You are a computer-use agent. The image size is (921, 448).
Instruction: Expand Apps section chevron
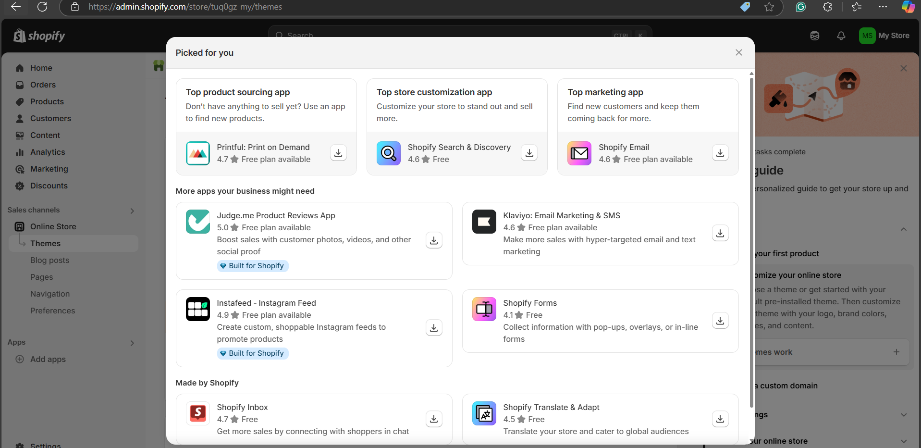pyautogui.click(x=132, y=343)
